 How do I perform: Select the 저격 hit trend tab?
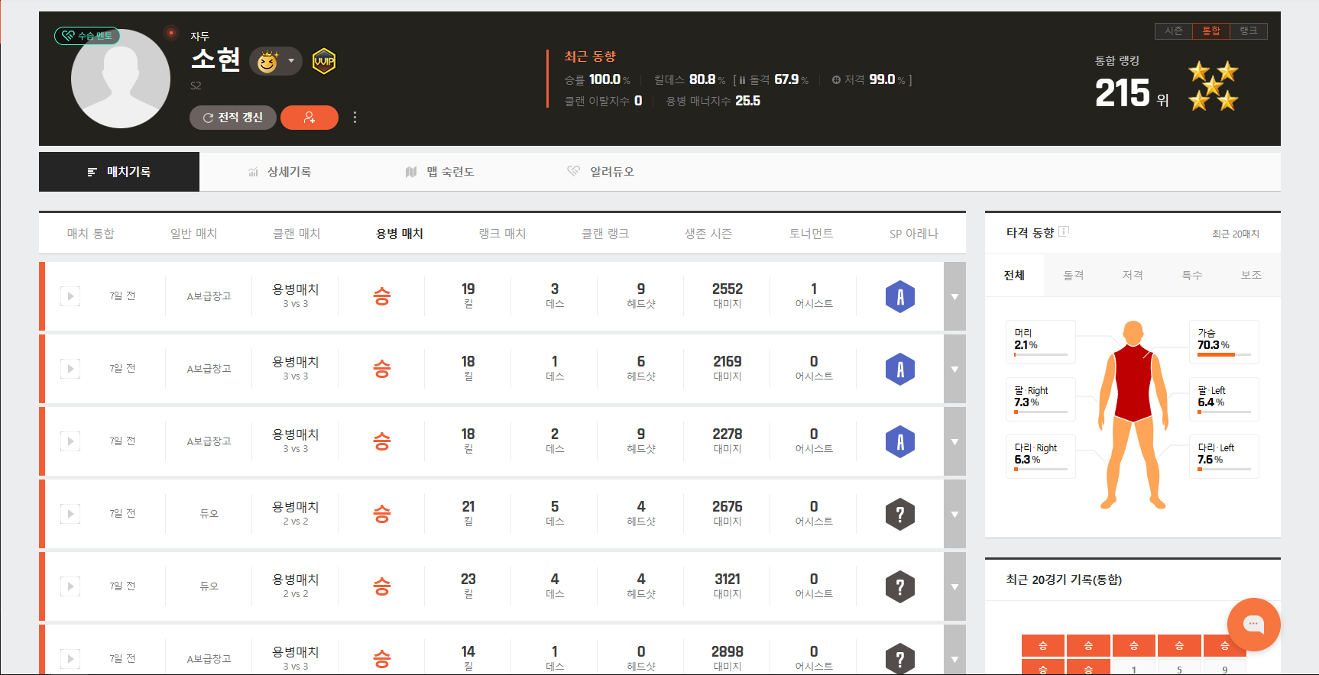point(1133,276)
